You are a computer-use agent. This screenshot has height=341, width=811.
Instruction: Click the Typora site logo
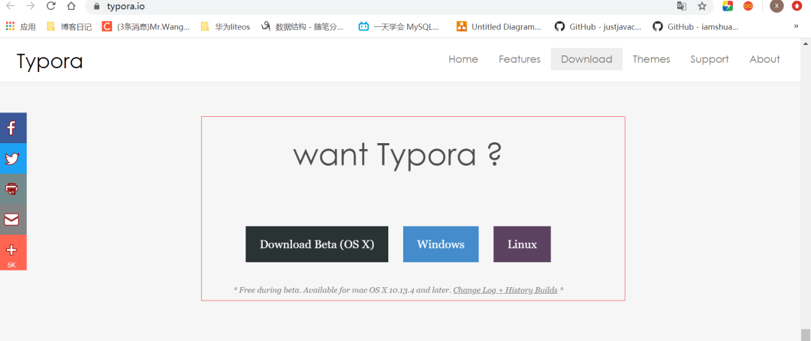[x=50, y=61]
